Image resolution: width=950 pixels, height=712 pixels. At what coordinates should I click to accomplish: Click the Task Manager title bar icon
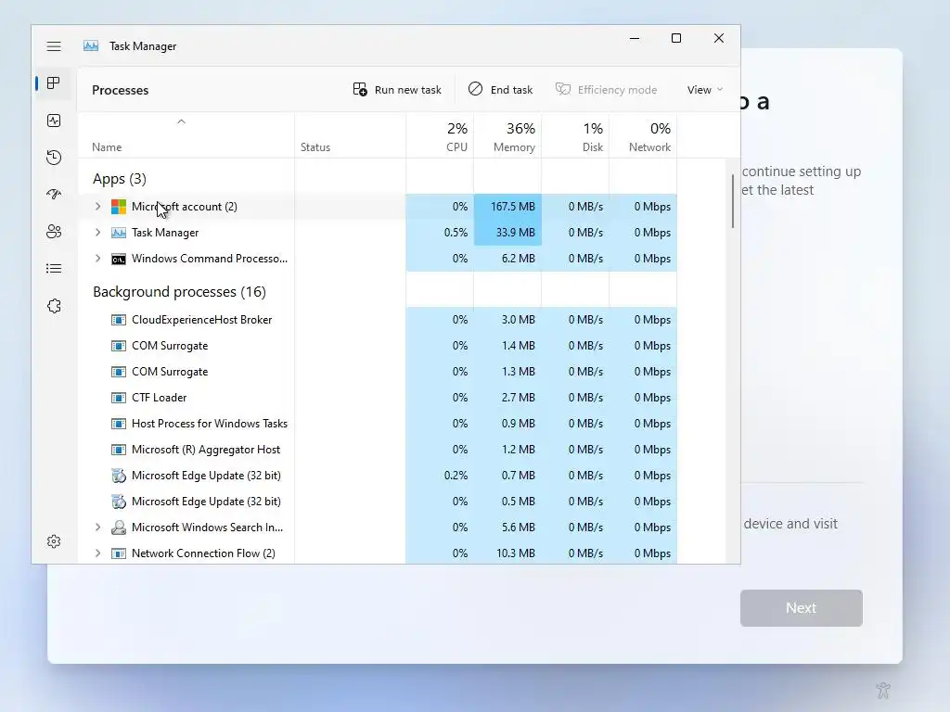click(x=91, y=46)
